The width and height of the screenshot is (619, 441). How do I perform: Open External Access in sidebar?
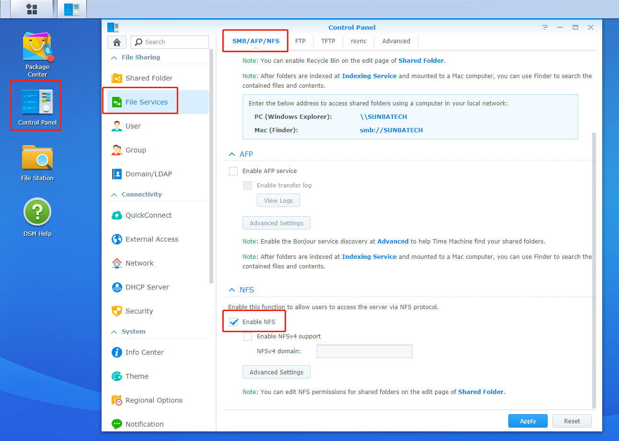[158, 239]
